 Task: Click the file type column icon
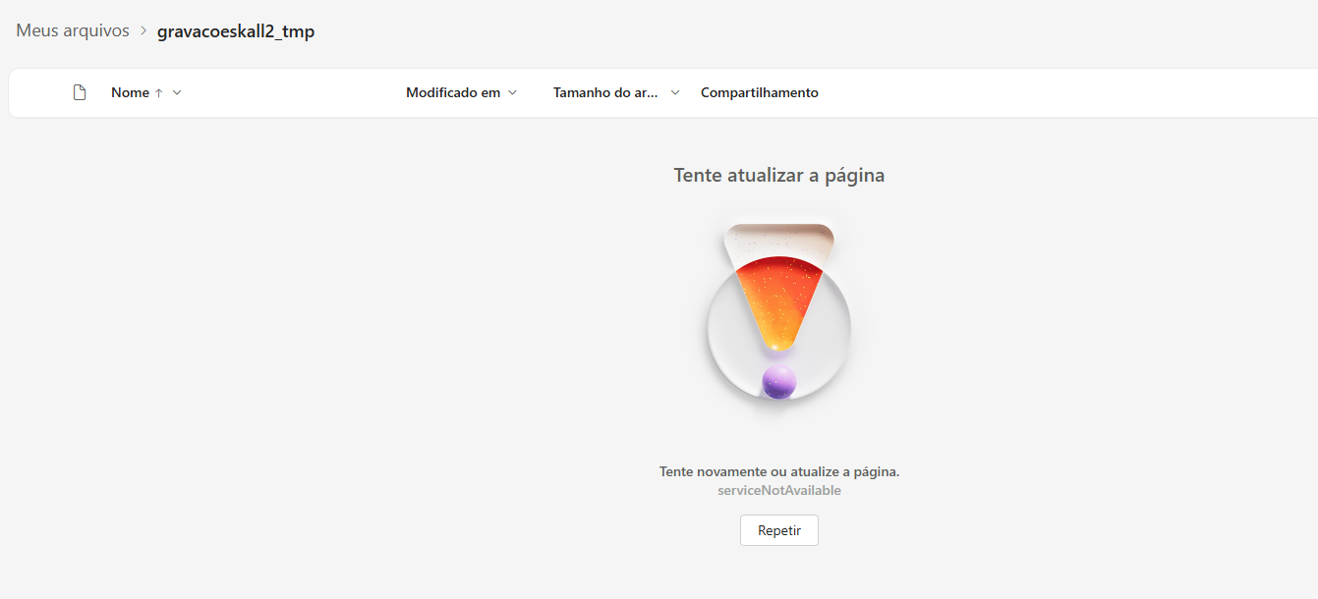point(81,92)
